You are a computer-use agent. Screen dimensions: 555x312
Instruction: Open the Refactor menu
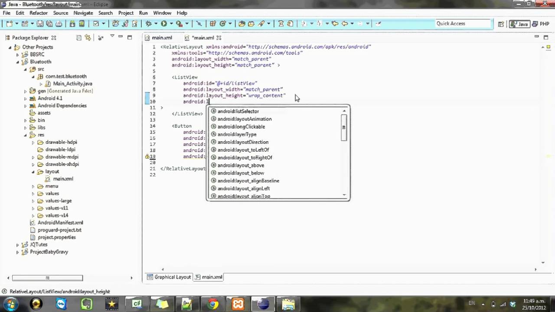39,13
